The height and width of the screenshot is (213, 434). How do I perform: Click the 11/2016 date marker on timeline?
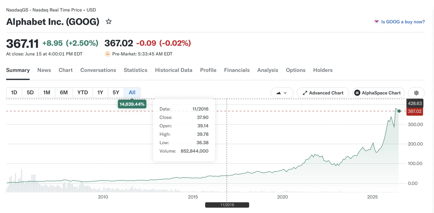click(227, 205)
